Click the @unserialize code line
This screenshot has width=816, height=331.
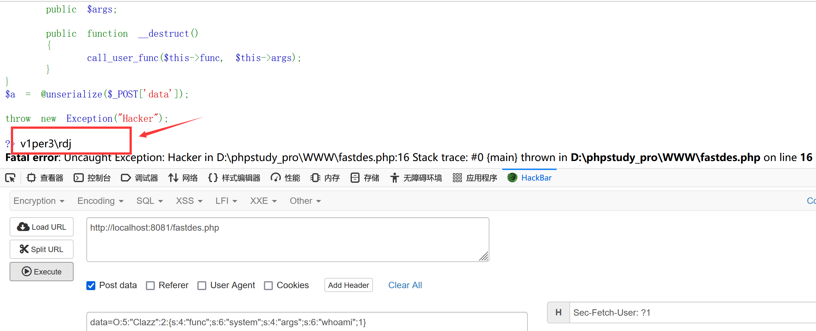pos(97,94)
